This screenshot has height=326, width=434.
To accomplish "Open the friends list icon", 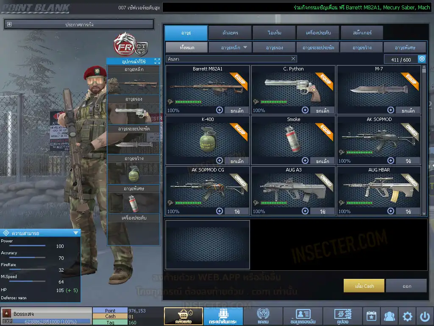I will 389,316.
